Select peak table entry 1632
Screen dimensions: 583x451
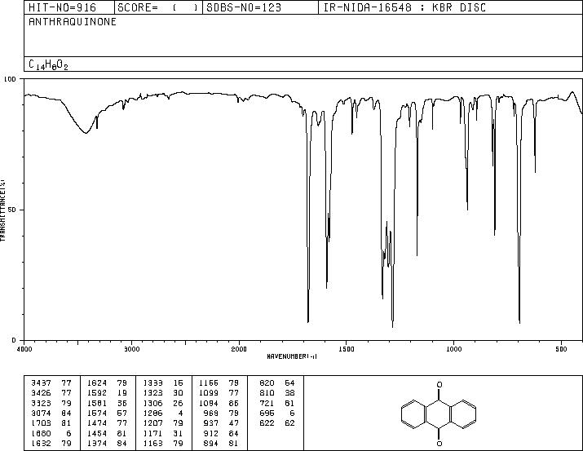tap(42, 443)
